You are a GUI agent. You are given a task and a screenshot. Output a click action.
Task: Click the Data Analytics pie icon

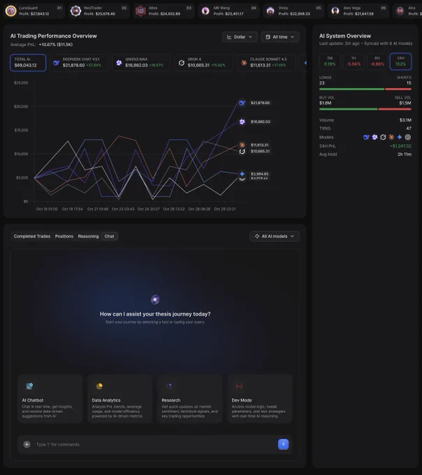click(99, 386)
